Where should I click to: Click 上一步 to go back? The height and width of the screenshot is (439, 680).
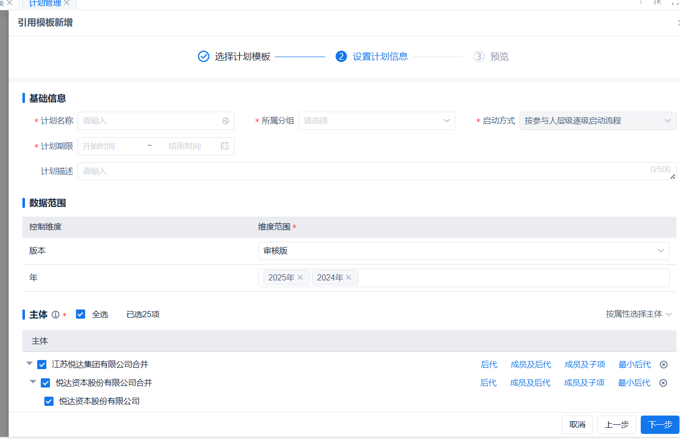pyautogui.click(x=616, y=424)
